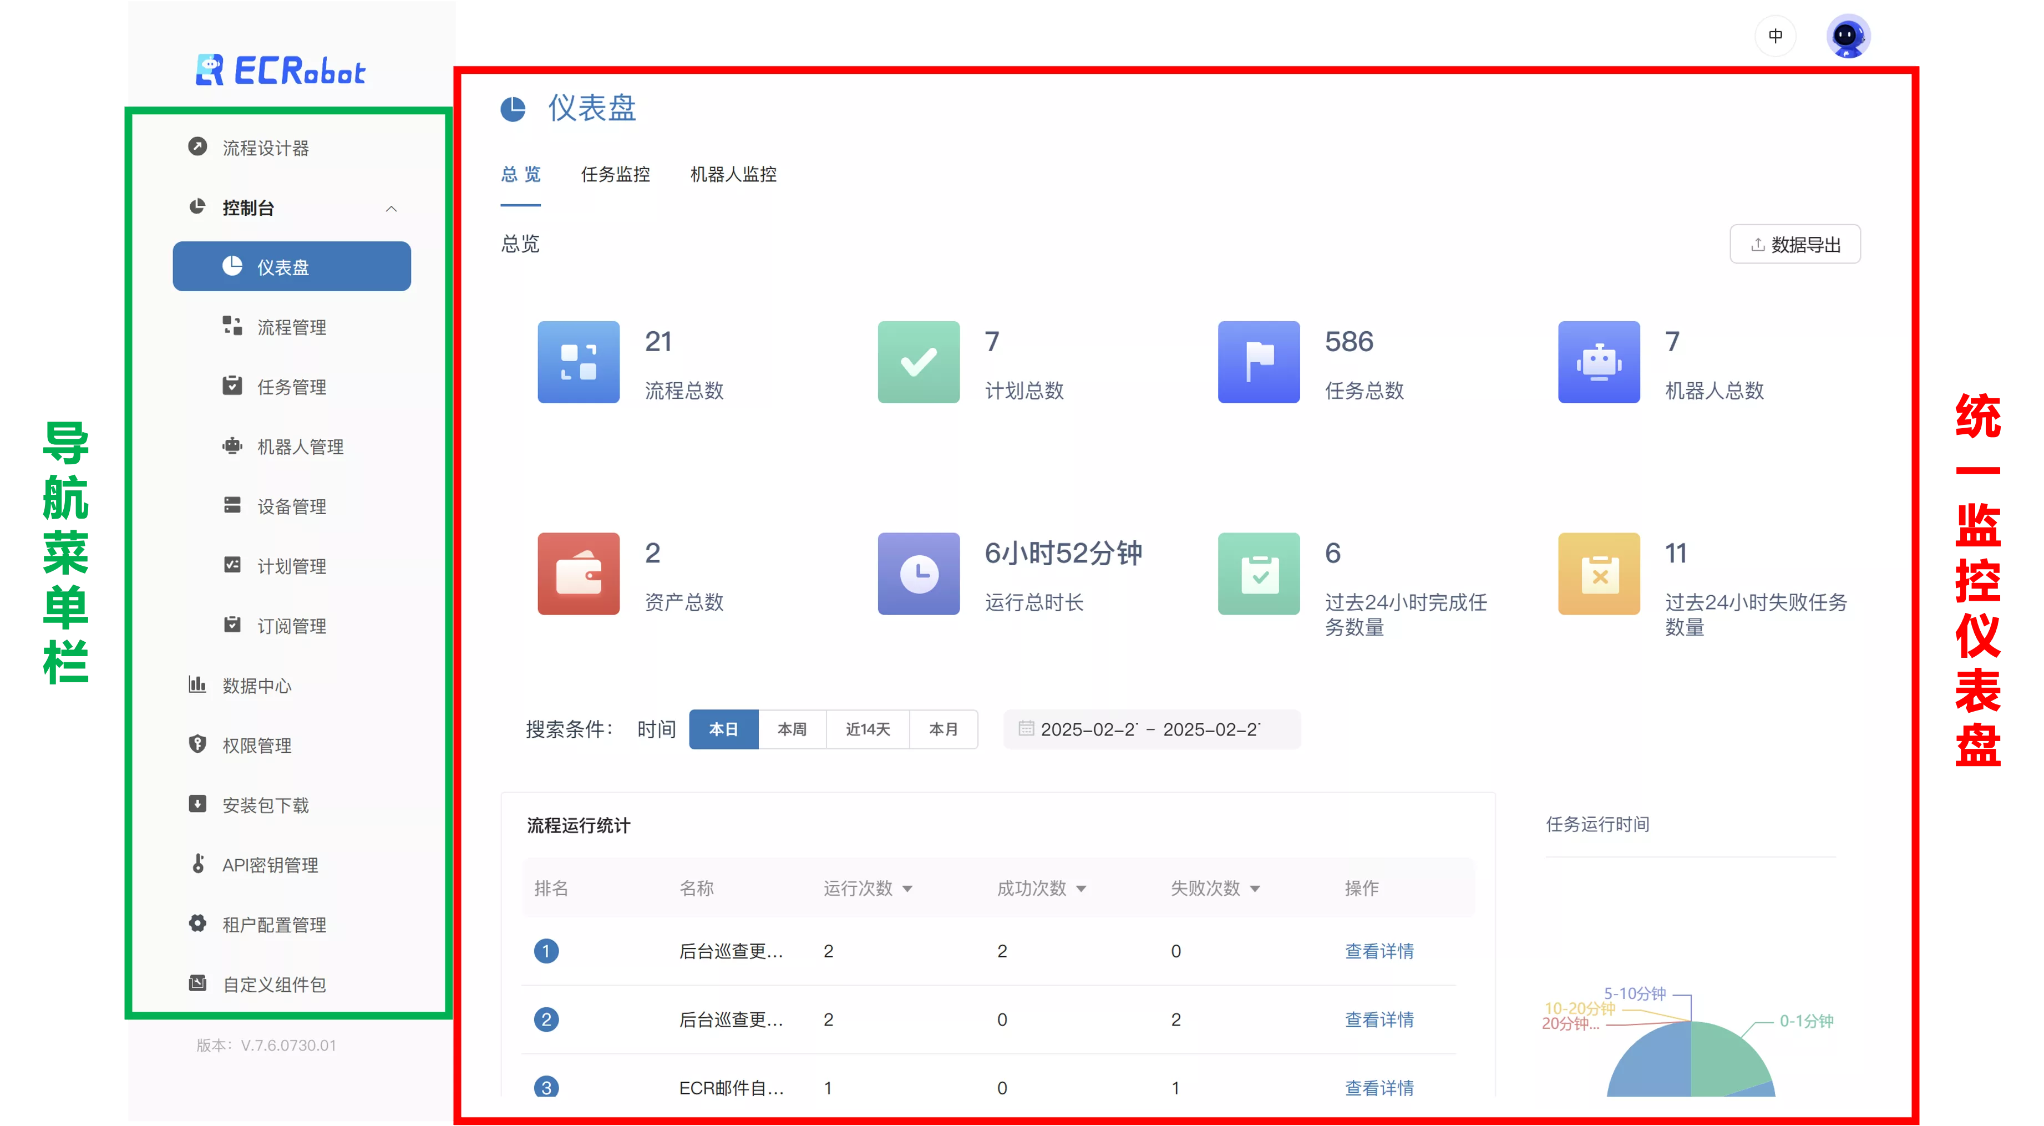Switch to the 总览 tab

520,174
